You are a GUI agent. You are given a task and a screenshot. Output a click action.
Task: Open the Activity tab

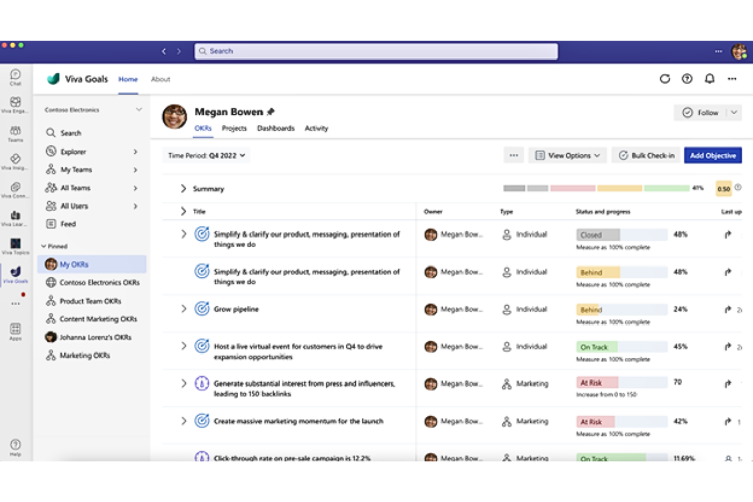[x=316, y=128]
